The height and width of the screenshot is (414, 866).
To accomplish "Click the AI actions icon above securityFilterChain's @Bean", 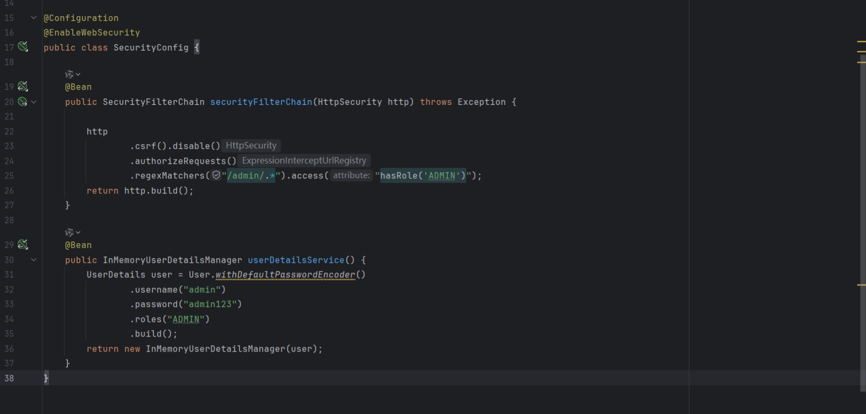I will [x=69, y=74].
